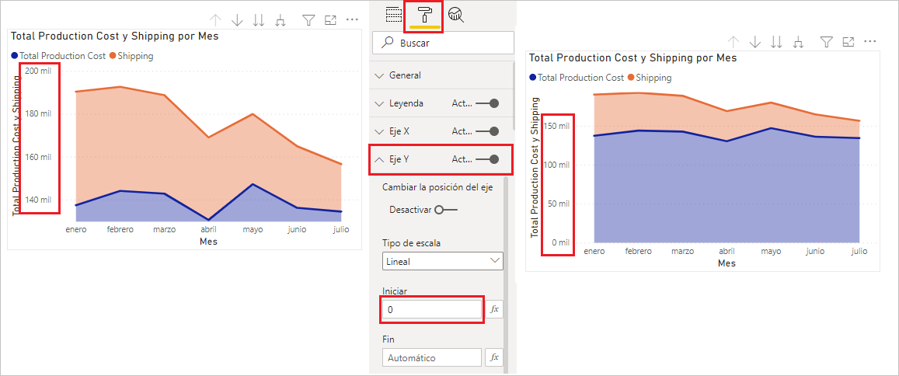Open the Tipo de escala Lineal dropdown
899x376 pixels.
click(x=443, y=261)
